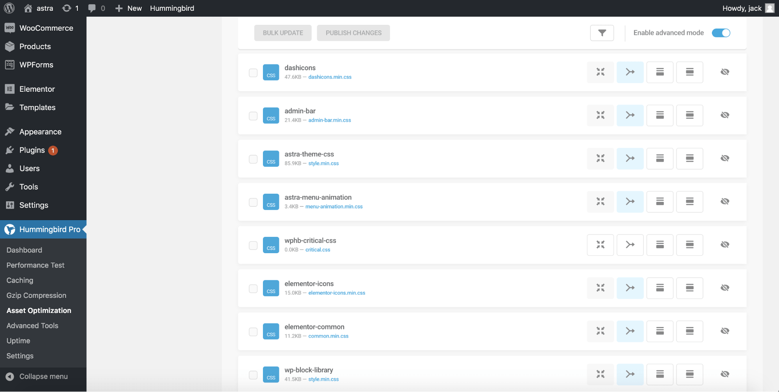779x392 pixels.
Task: Click the combine icon for elementor-common
Action: (630, 331)
